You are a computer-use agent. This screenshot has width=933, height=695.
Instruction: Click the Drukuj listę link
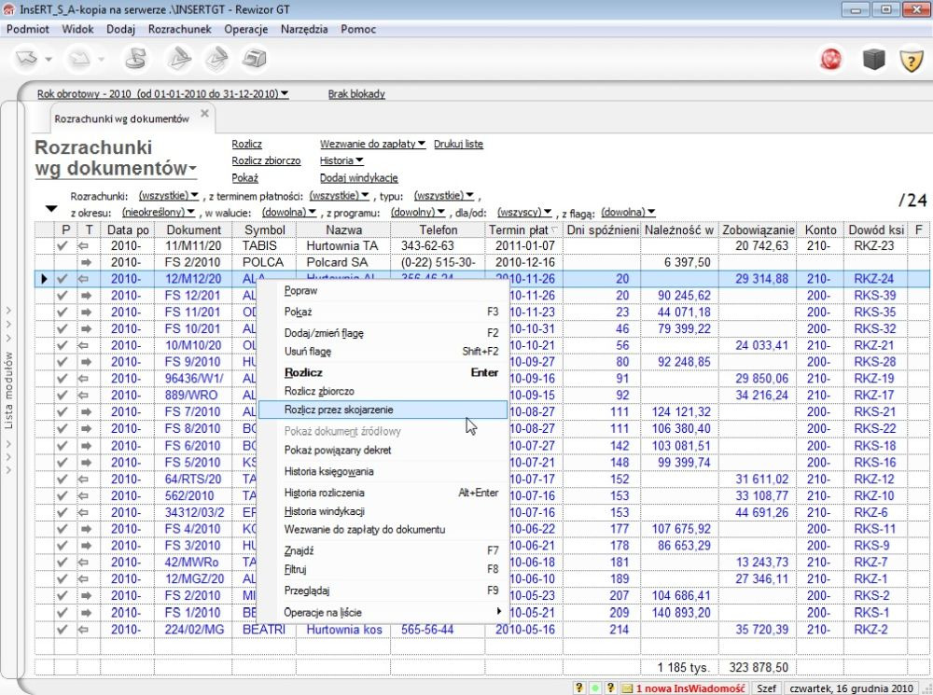pyautogui.click(x=458, y=144)
